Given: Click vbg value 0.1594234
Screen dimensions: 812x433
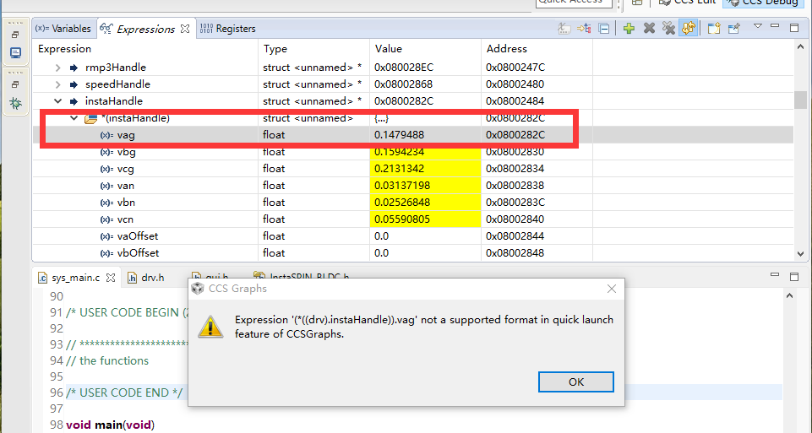Looking at the screenshot, I should [x=399, y=152].
